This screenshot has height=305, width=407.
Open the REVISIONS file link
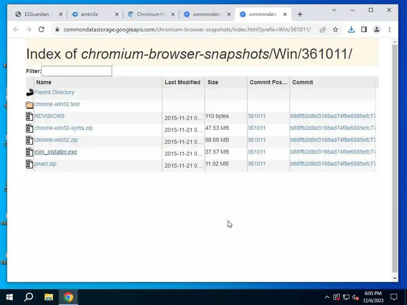pos(49,116)
